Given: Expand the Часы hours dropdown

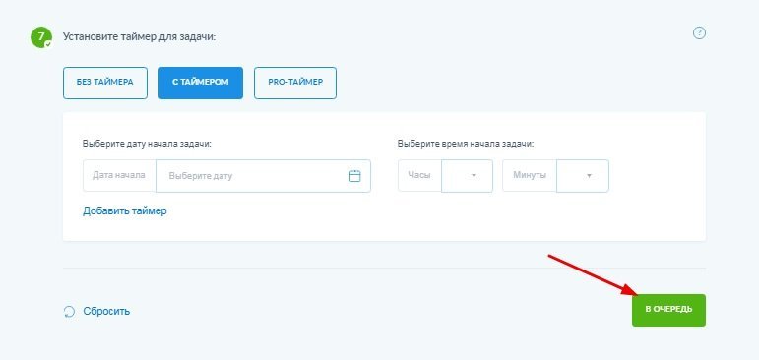Looking at the screenshot, I should coord(467,176).
